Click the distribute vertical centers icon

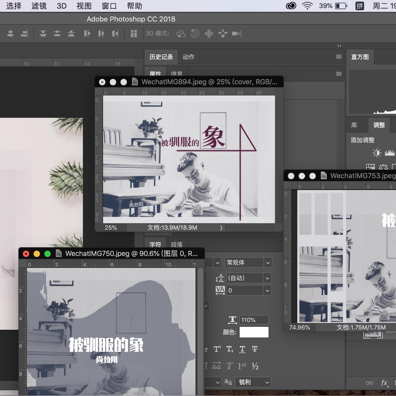tap(57, 34)
